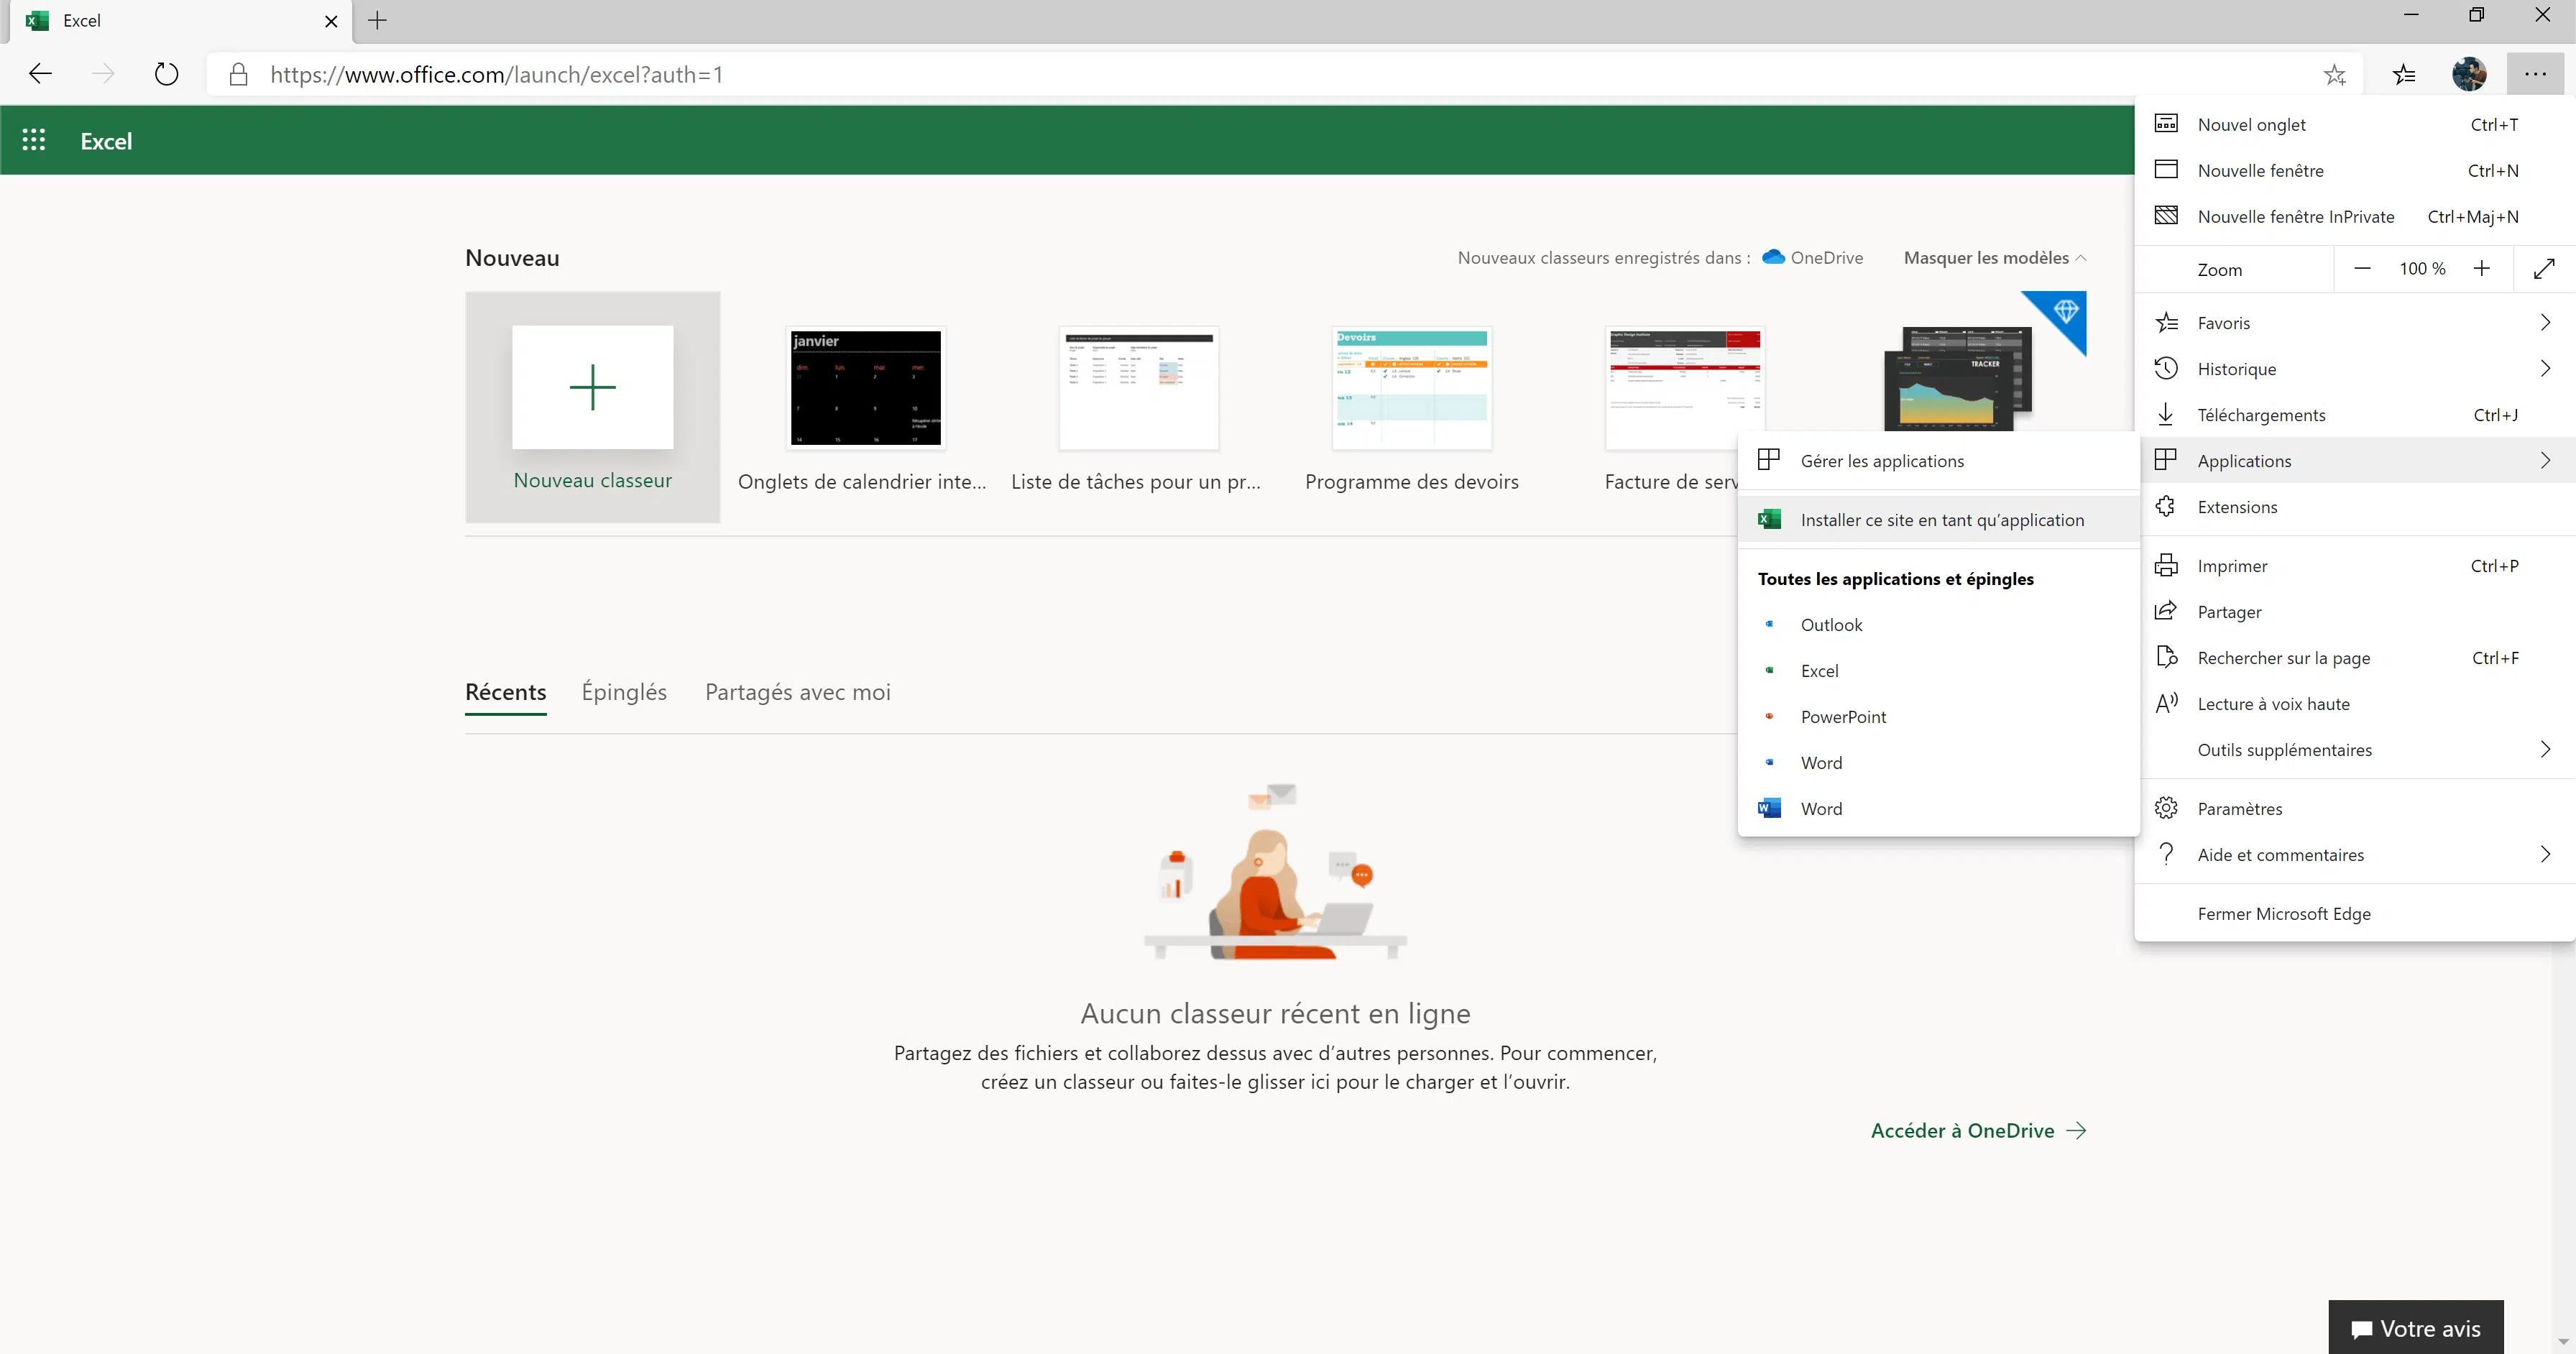Open Téléchargements from the menu

tap(2355, 414)
